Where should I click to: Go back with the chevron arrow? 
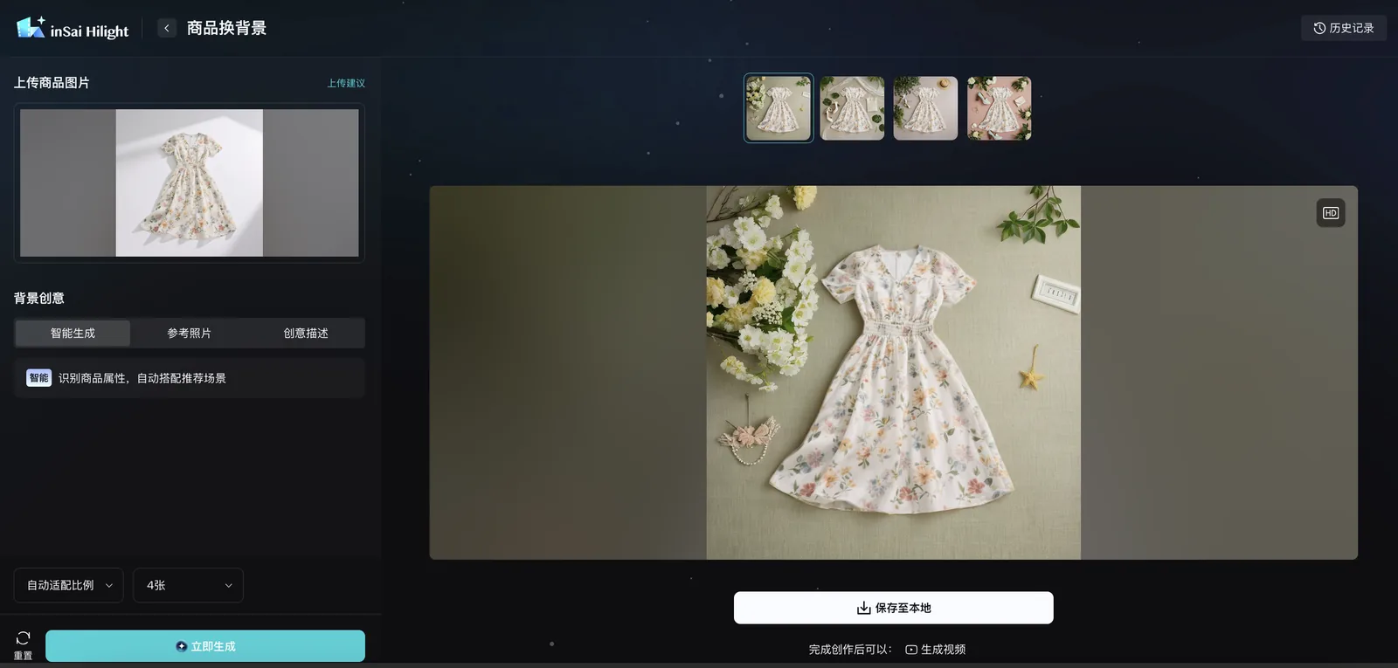(167, 28)
